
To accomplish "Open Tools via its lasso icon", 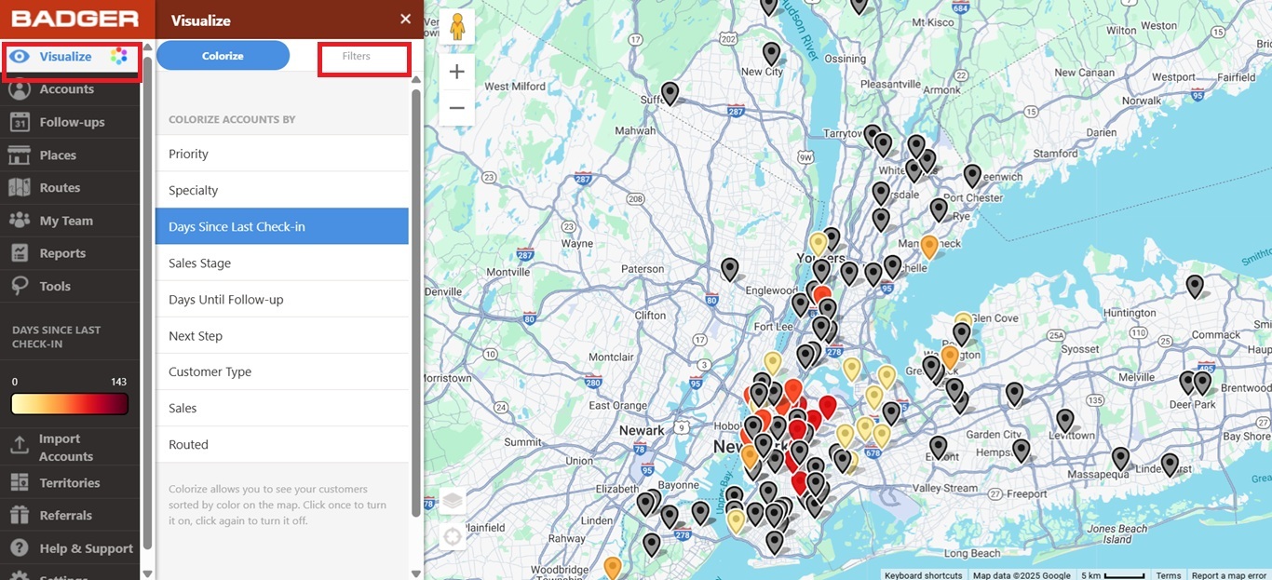I will click(20, 286).
